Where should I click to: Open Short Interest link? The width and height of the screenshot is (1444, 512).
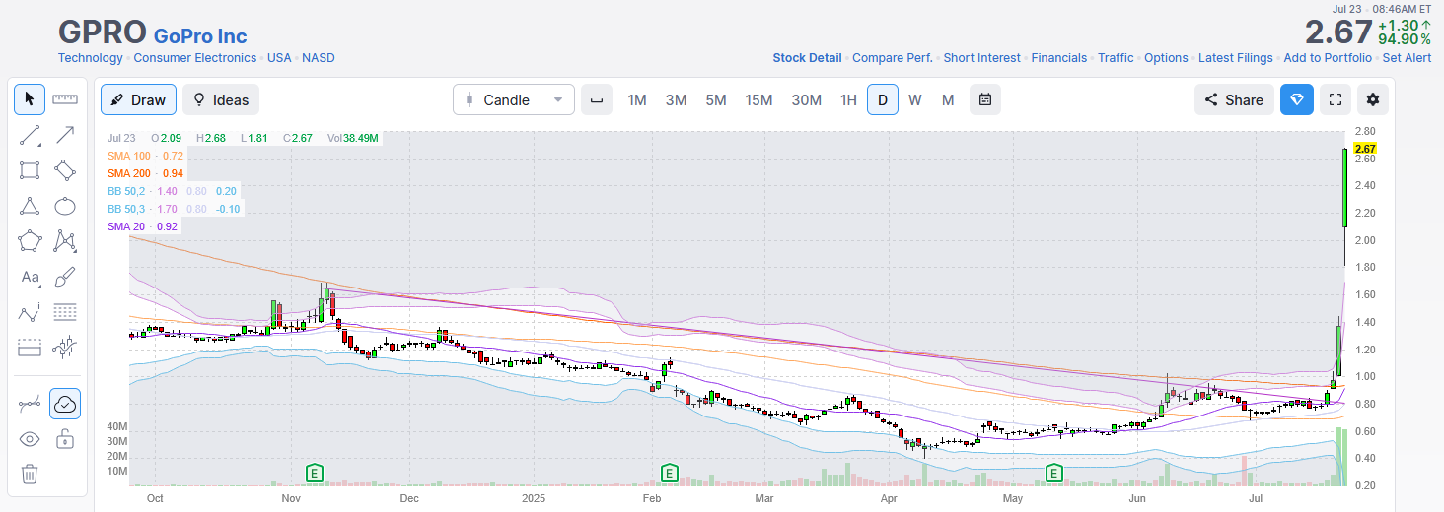pos(981,58)
